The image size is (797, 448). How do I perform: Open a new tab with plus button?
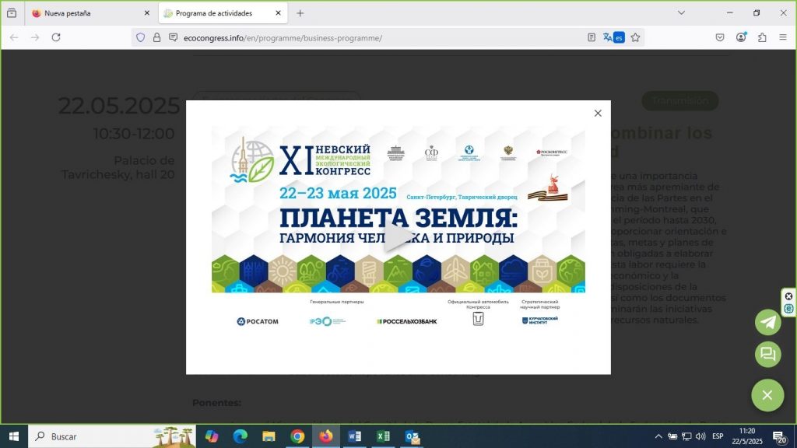click(x=300, y=13)
